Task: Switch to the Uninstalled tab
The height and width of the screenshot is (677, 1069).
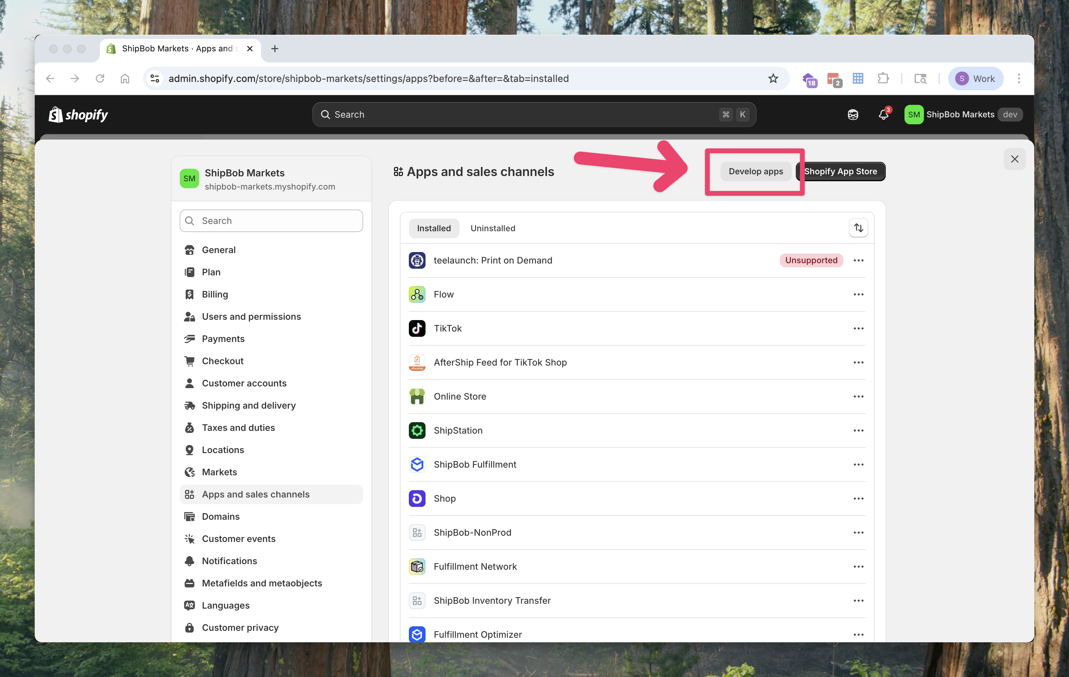Action: click(492, 228)
